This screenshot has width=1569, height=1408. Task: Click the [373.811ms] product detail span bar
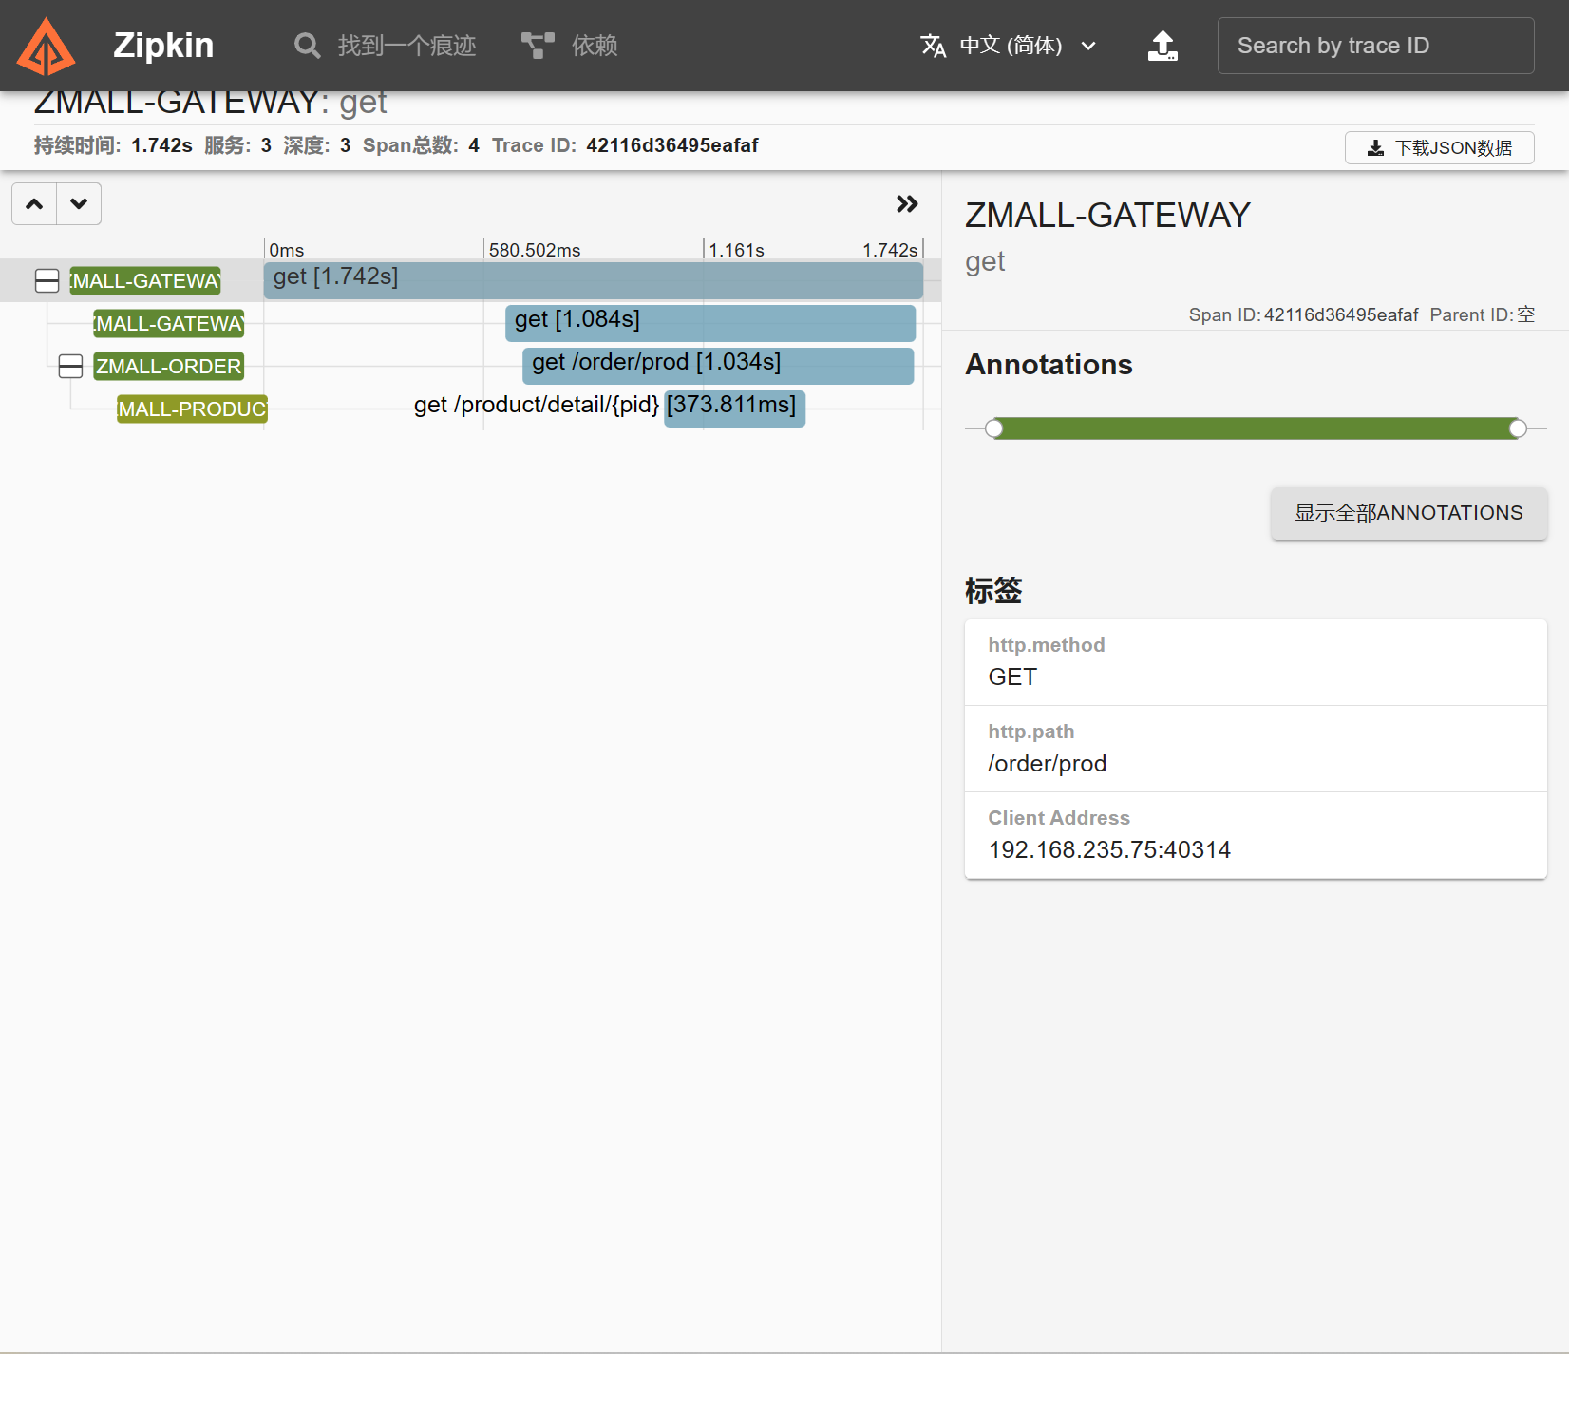pos(735,409)
